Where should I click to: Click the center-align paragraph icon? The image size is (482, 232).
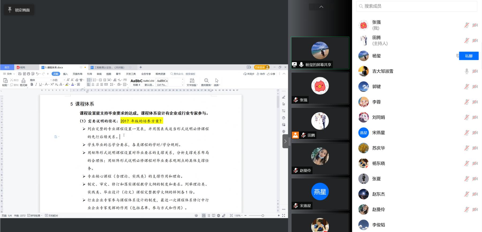point(93,85)
